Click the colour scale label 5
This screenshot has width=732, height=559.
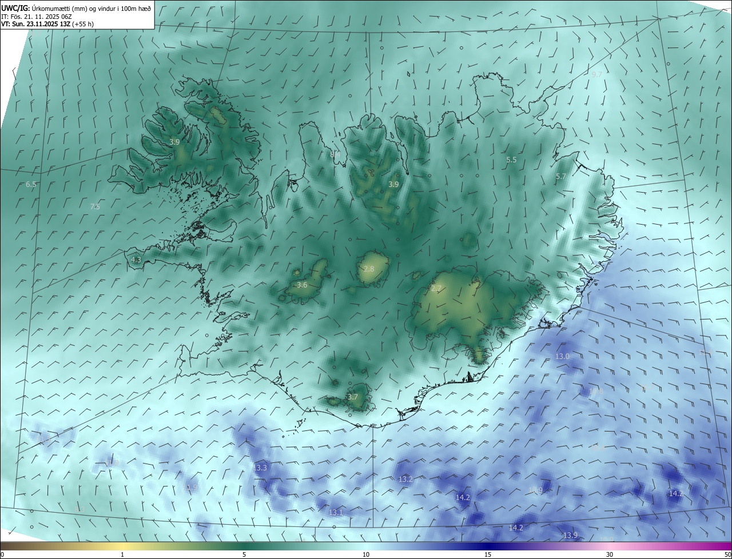[244, 554]
